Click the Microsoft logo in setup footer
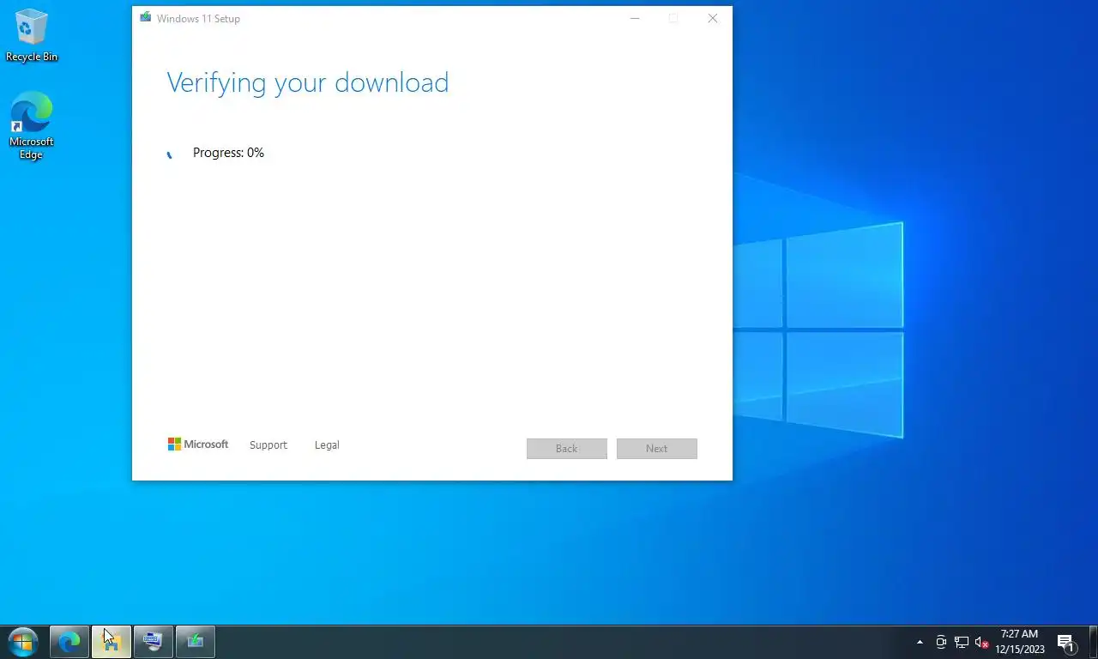The height and width of the screenshot is (659, 1098). (198, 444)
